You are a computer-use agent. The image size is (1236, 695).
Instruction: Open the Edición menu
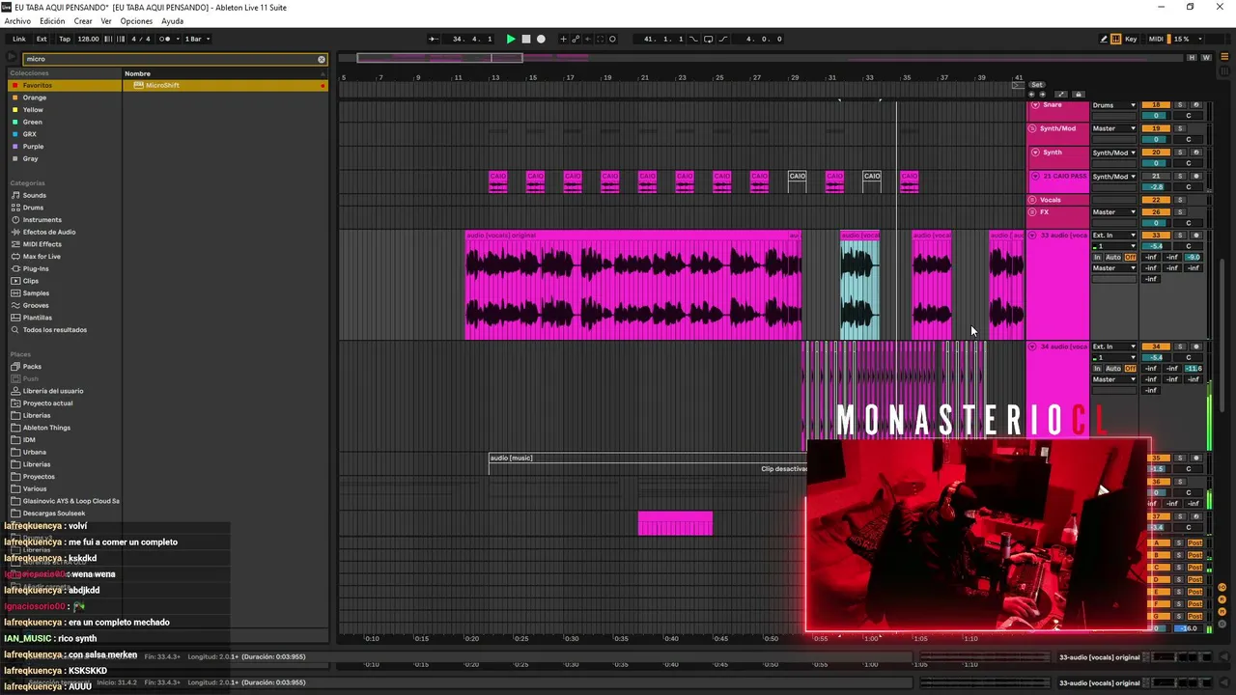(x=52, y=21)
